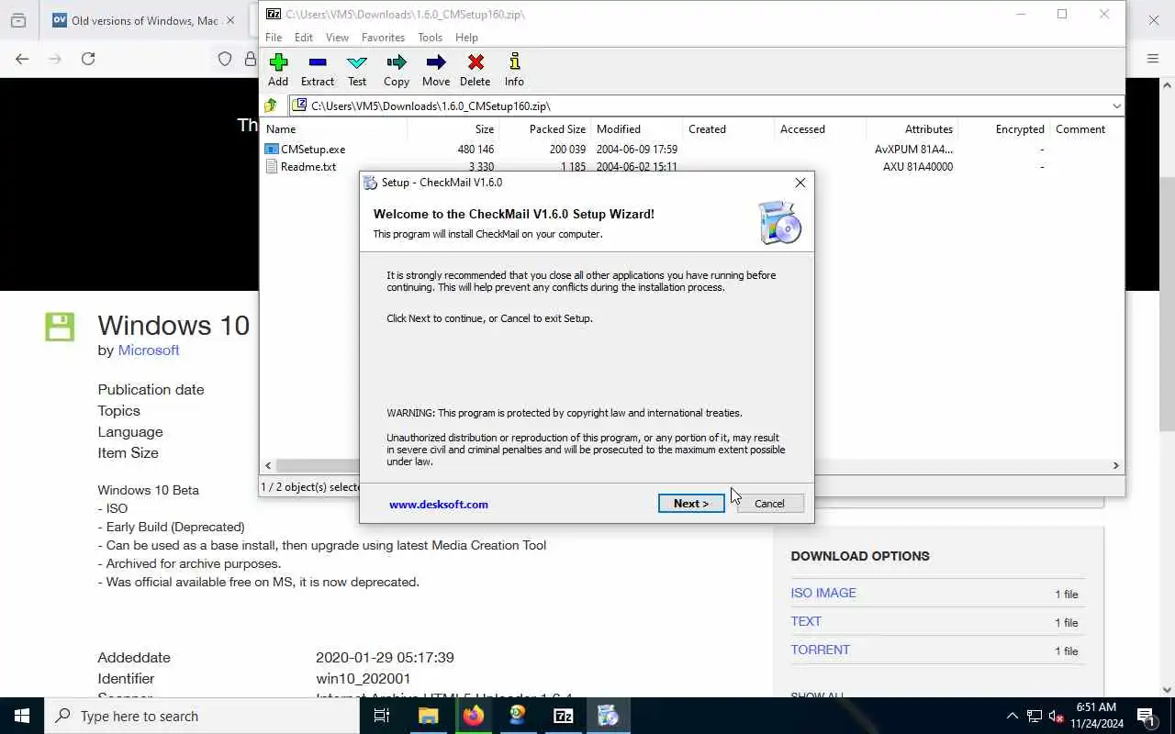Open the www.desksoft.com link
This screenshot has height=734, width=1175.
(x=439, y=504)
